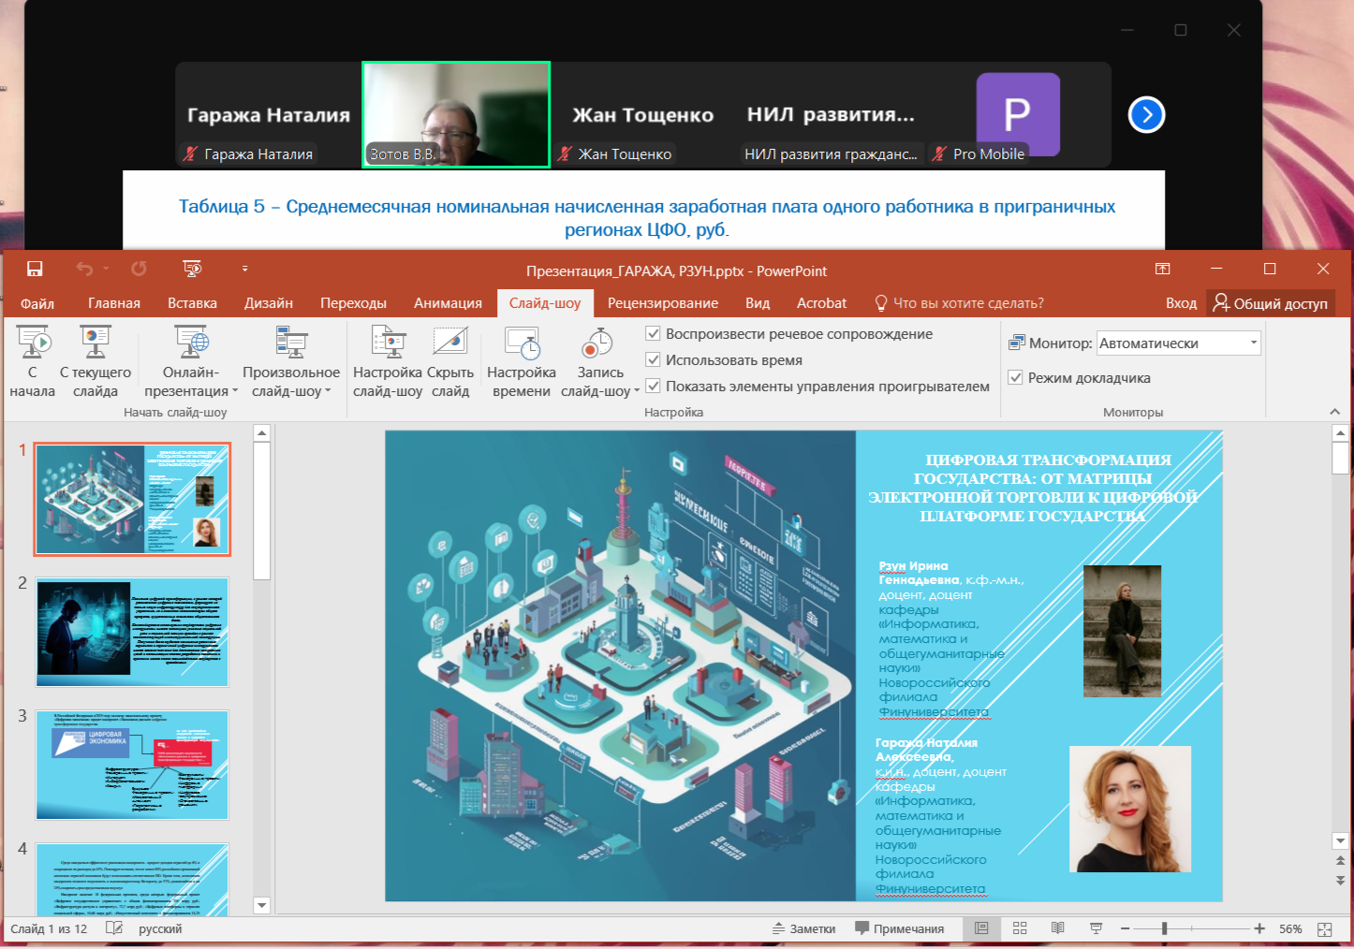Save the presentation with the floppy icon
1354x949 pixels.
coord(35,270)
